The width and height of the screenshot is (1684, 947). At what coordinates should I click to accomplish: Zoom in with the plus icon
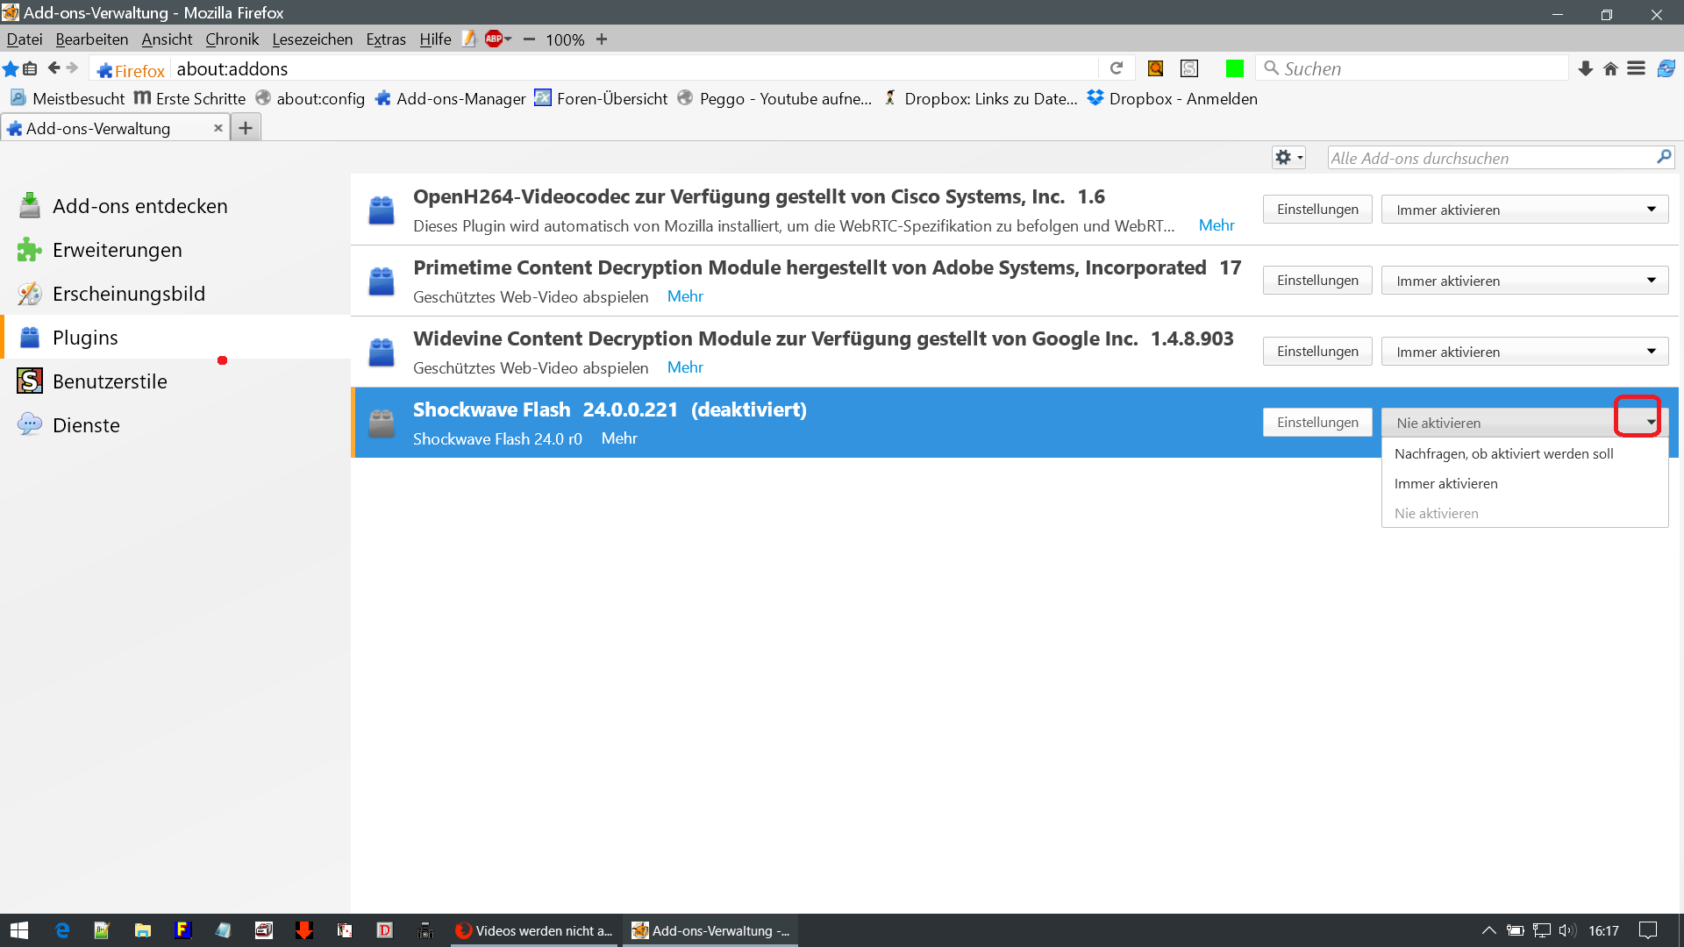pyautogui.click(x=602, y=39)
